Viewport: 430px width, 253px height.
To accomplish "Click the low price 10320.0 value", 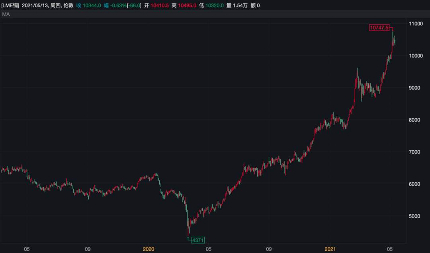I will [215, 6].
